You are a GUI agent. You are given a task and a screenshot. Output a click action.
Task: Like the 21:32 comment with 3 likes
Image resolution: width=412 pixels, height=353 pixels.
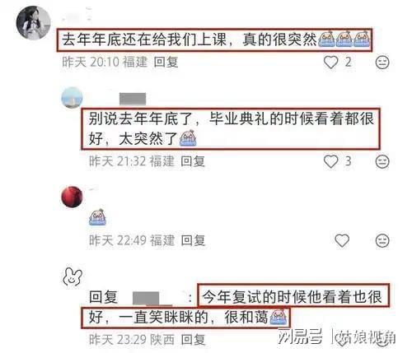point(330,161)
